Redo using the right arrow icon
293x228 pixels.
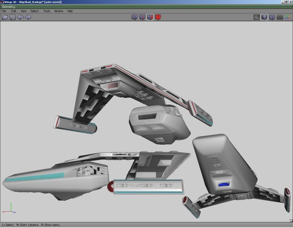(28, 17)
